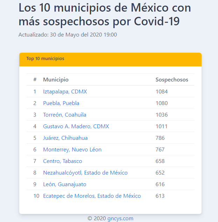Select the value 1080 for Puebla
The height and width of the screenshot is (222, 218).
[162, 103]
